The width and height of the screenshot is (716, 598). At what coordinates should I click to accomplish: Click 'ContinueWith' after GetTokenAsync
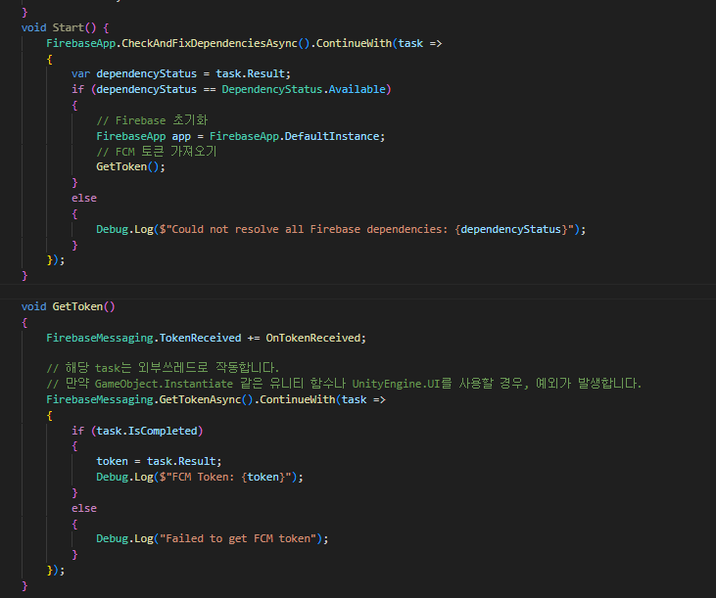point(298,399)
